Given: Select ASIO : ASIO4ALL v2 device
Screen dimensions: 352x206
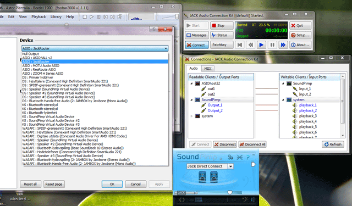Looking at the screenshot, I should click(x=95, y=58).
